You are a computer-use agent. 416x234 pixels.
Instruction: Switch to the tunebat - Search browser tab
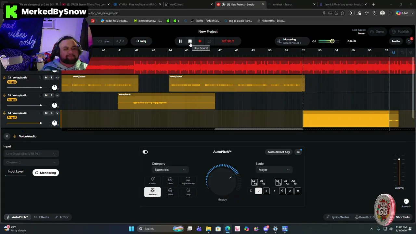pyautogui.click(x=282, y=5)
